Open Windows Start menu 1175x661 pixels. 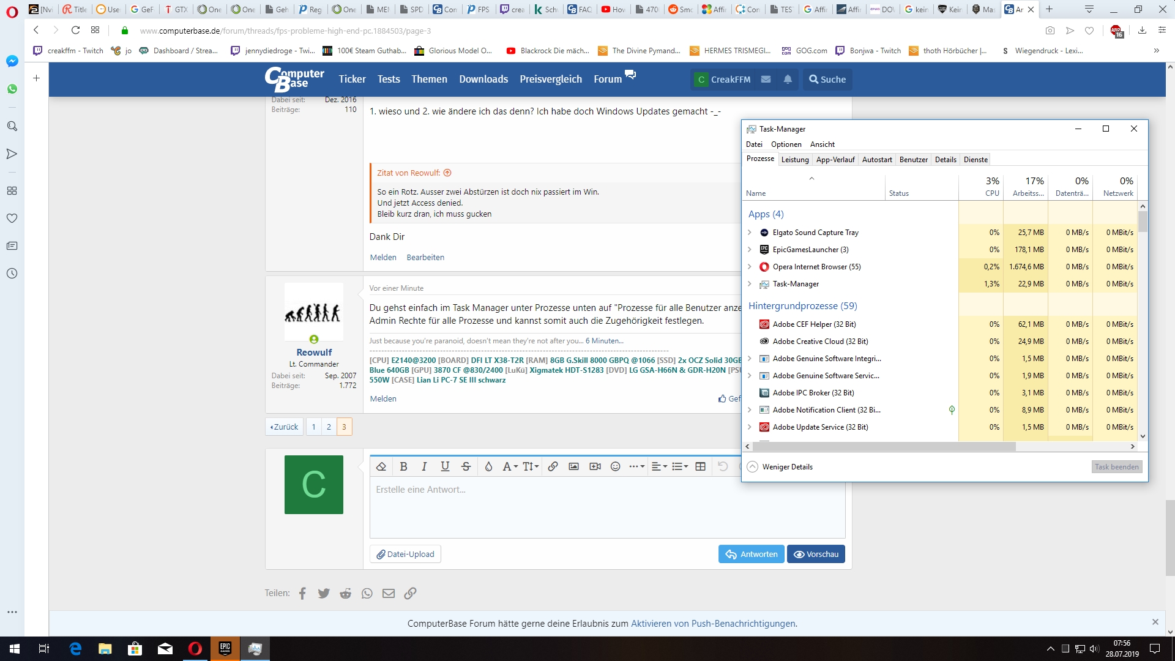point(14,649)
